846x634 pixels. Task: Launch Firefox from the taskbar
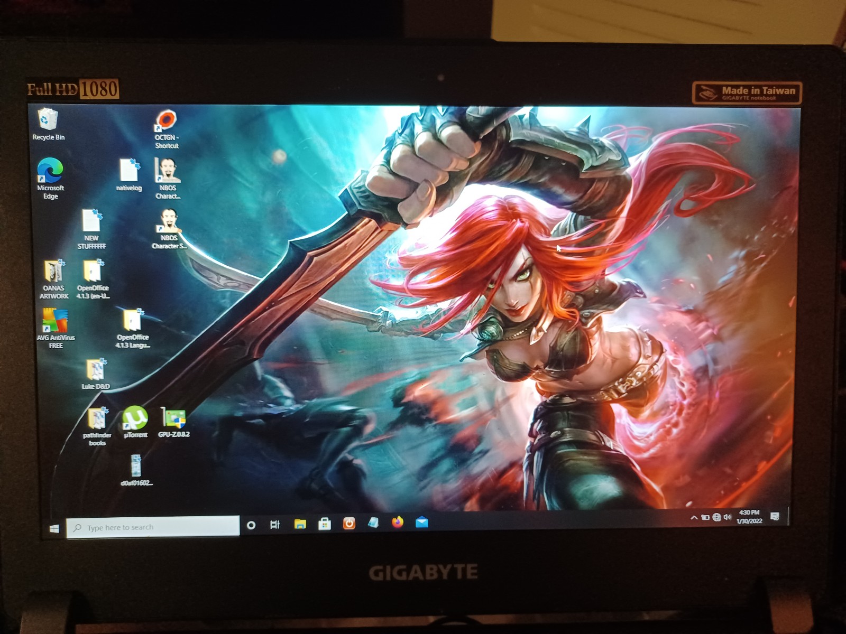(x=398, y=523)
